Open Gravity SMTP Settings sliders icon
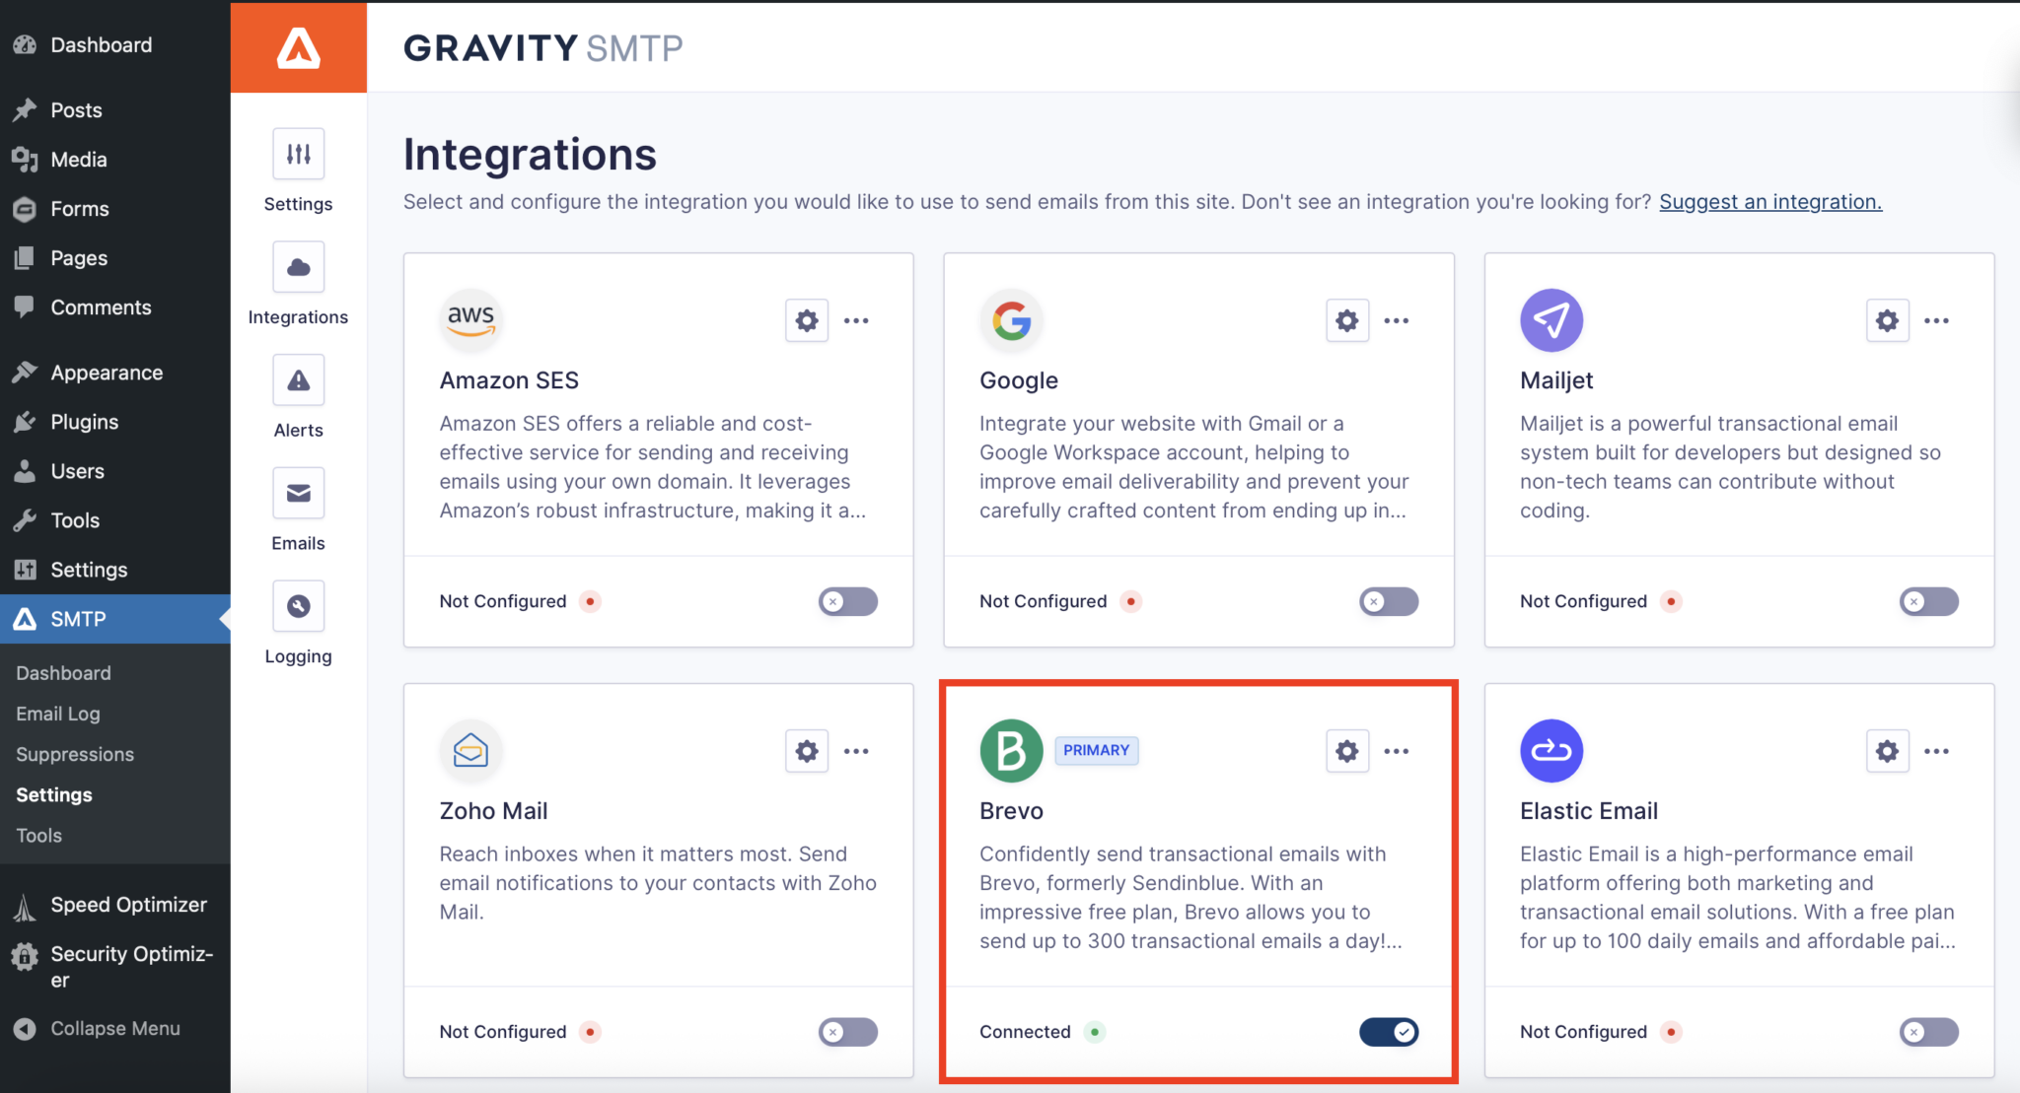 [298, 154]
